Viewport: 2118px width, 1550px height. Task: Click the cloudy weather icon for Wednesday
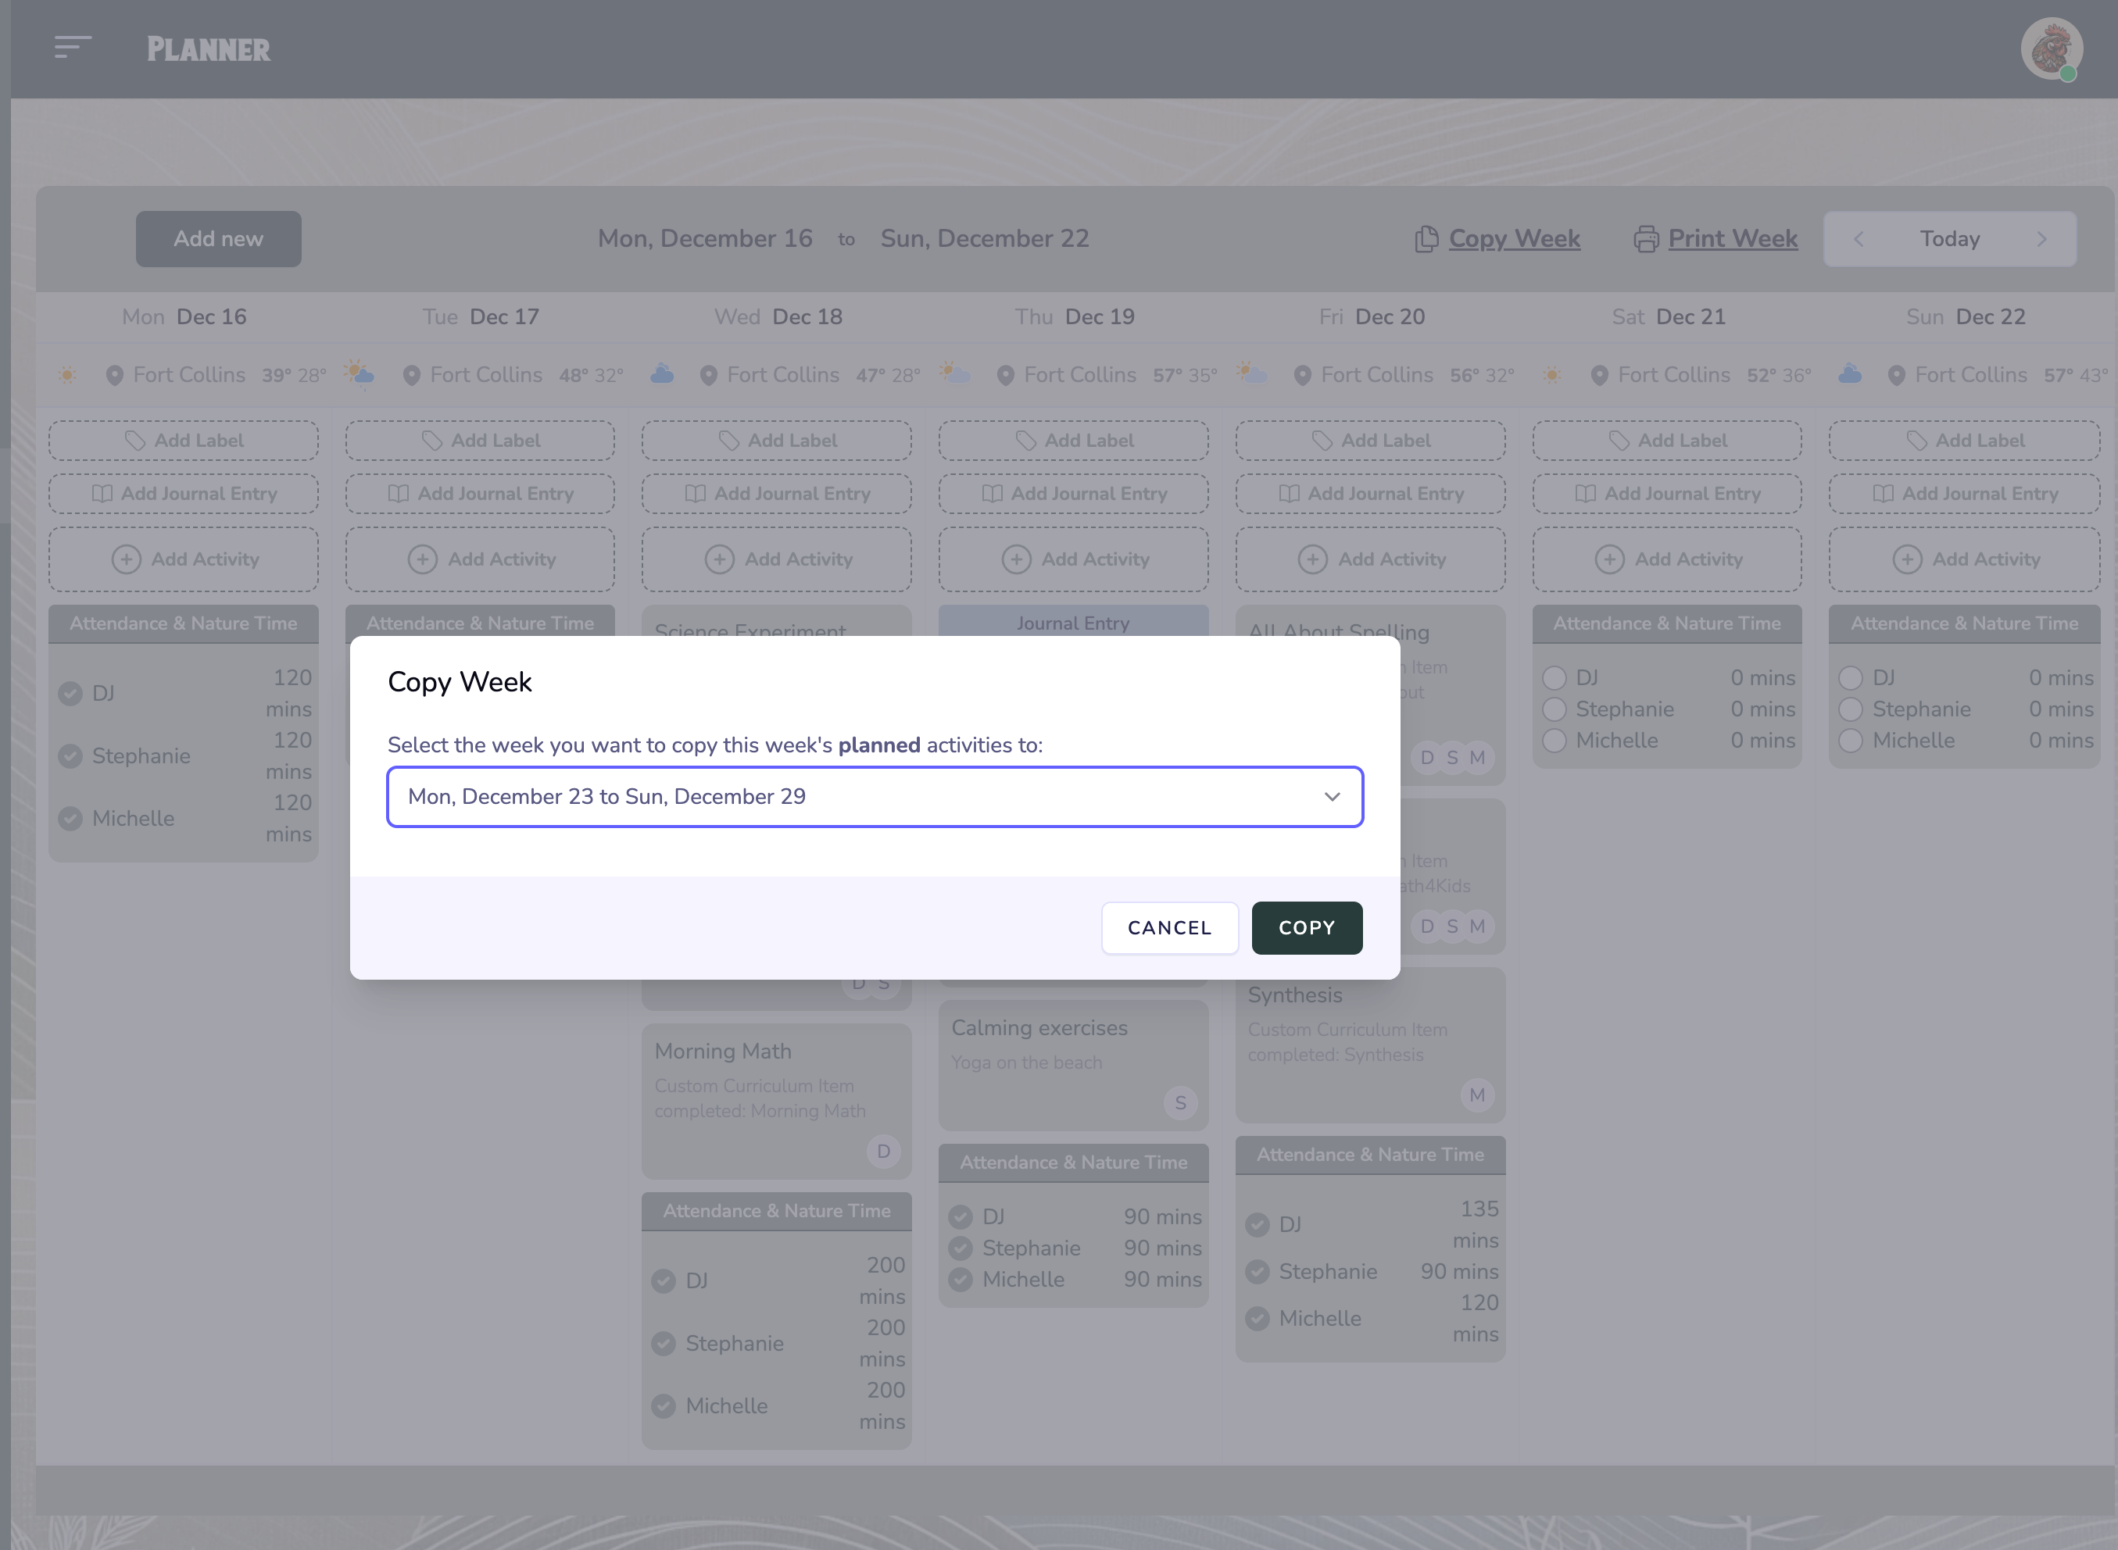(661, 374)
